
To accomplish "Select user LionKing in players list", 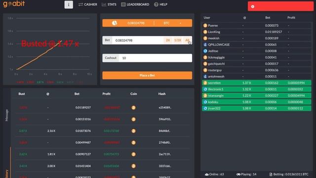I will click(x=214, y=32).
